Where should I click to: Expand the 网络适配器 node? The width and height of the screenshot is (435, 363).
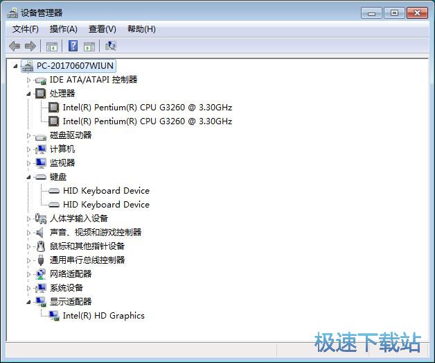(x=28, y=274)
